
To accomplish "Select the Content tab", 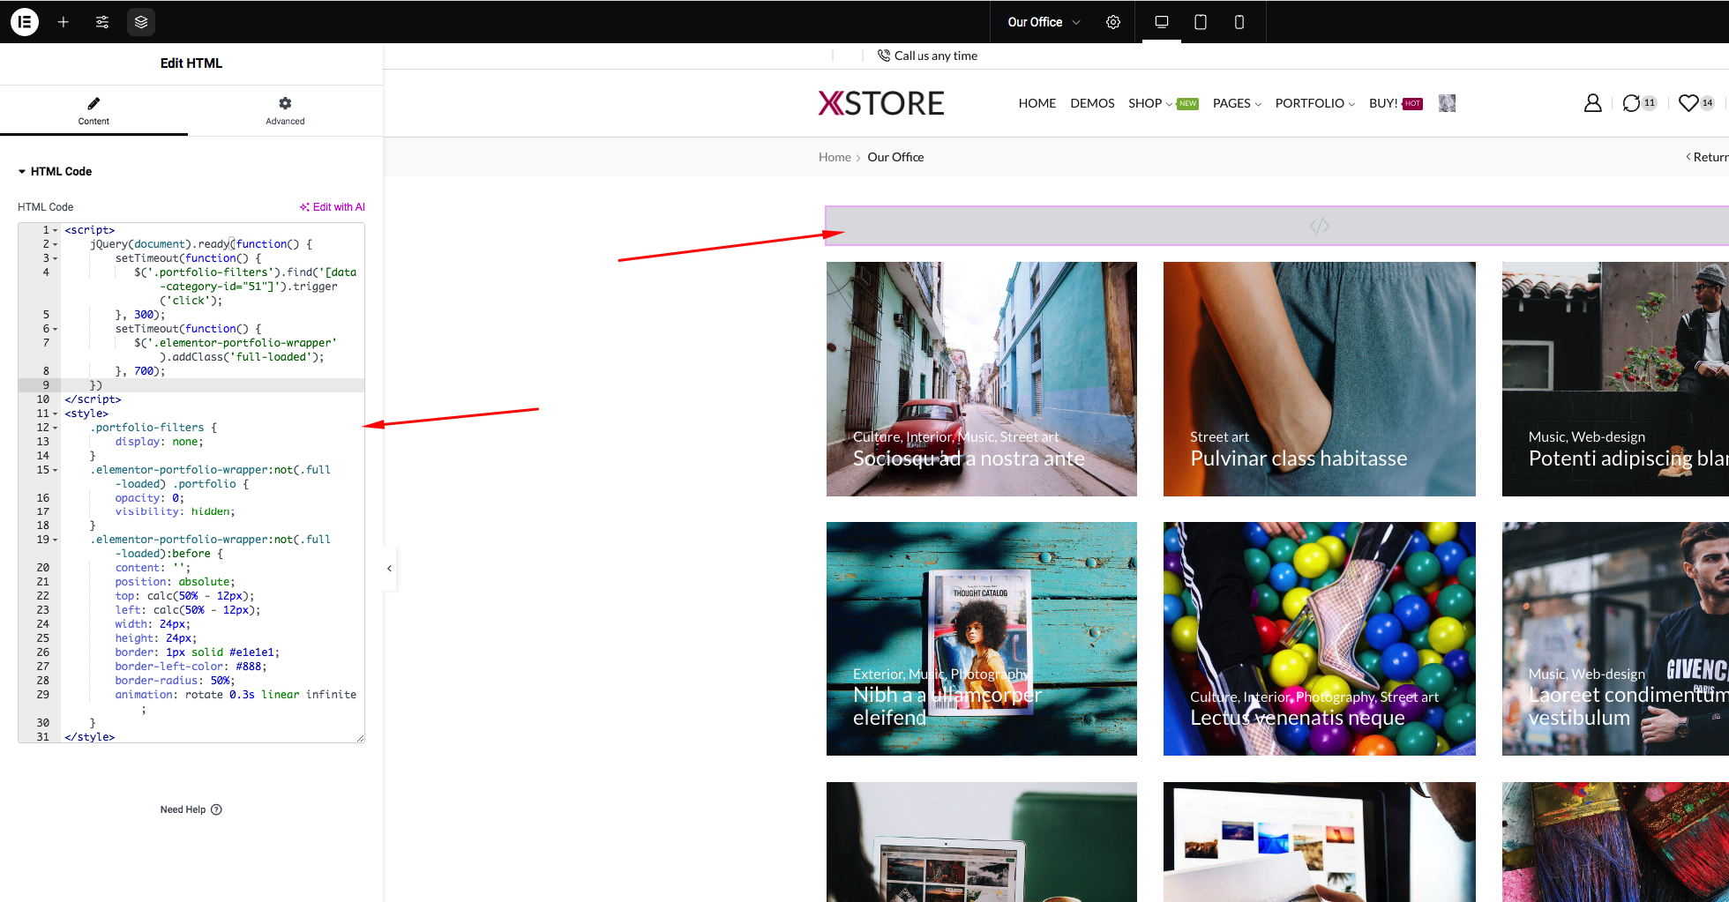I will [94, 111].
